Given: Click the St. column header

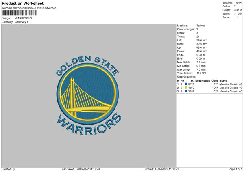Looking at the screenshot, I should click(x=192, y=81).
